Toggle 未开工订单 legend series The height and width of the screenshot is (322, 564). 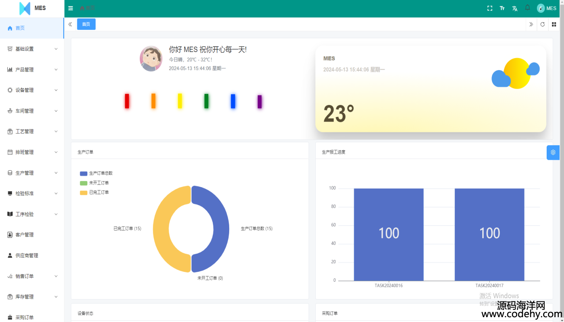pyautogui.click(x=94, y=183)
